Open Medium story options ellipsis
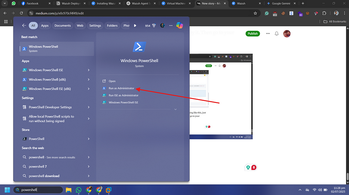Screen dimensions: 349x195 click(x=268, y=33)
